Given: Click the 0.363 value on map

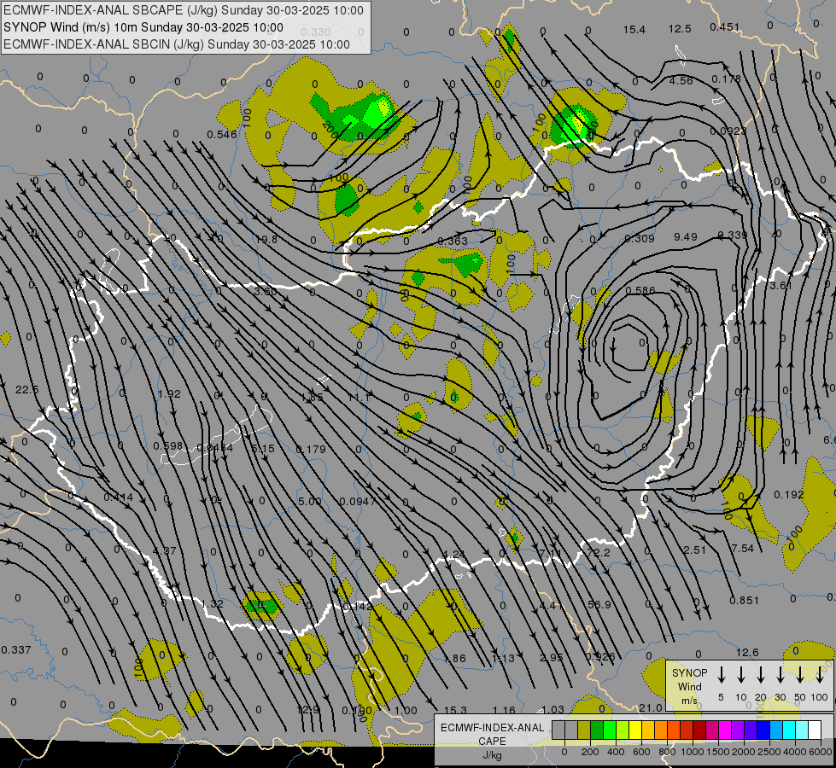Looking at the screenshot, I should pyautogui.click(x=452, y=241).
